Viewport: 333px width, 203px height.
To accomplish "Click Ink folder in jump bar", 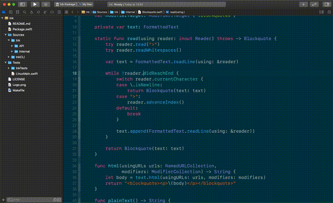I will point(114,12).
